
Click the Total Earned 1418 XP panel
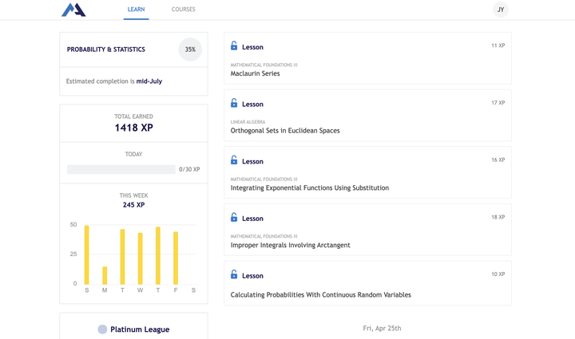click(x=133, y=123)
